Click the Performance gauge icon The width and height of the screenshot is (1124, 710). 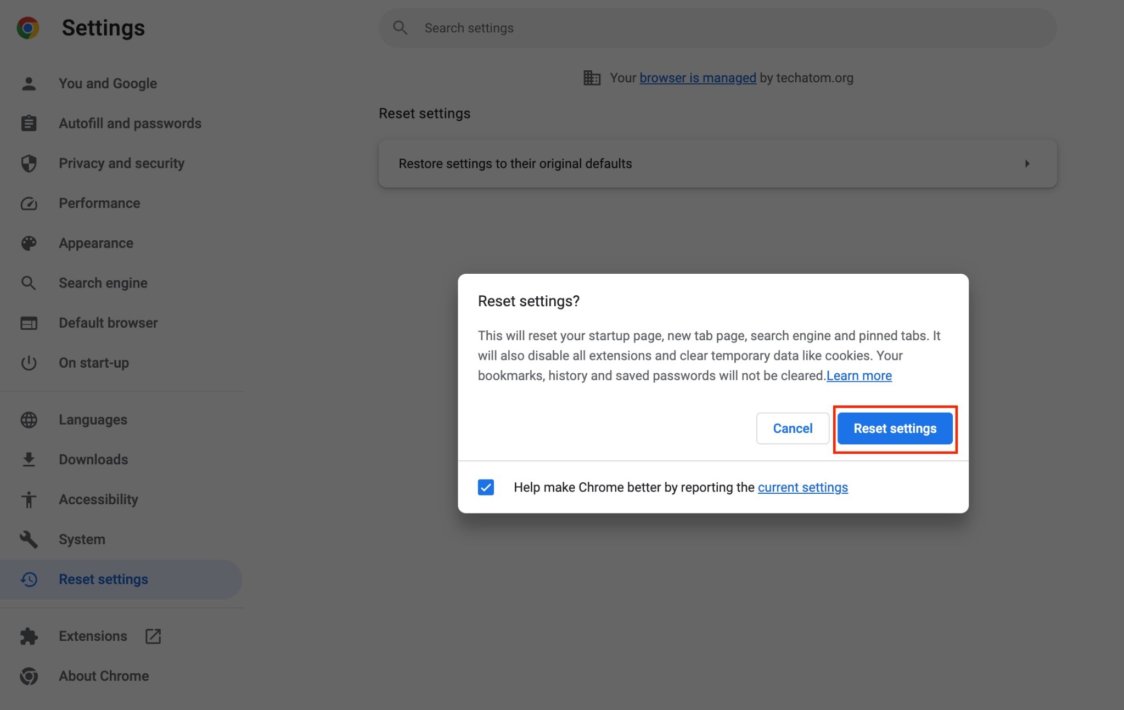(29, 204)
